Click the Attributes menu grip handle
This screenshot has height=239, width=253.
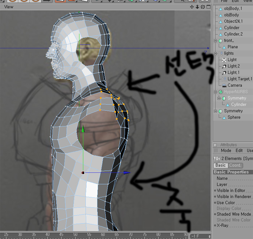click(x=216, y=151)
